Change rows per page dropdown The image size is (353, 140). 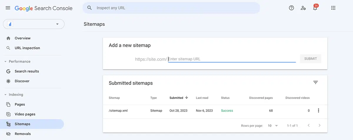[x=273, y=126]
